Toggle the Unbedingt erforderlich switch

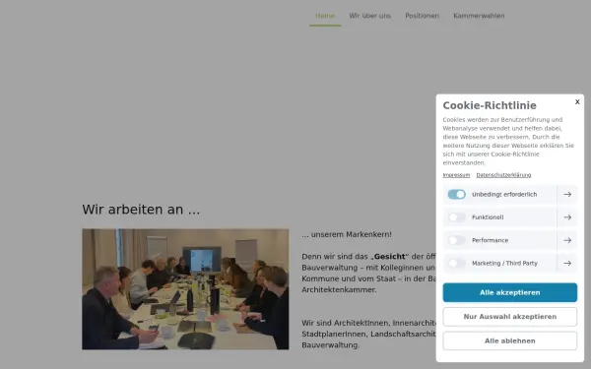click(456, 194)
